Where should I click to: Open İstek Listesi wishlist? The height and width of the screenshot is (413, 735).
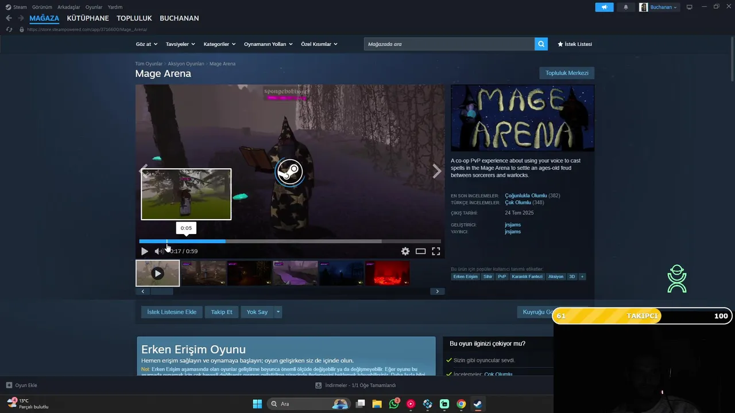575,44
